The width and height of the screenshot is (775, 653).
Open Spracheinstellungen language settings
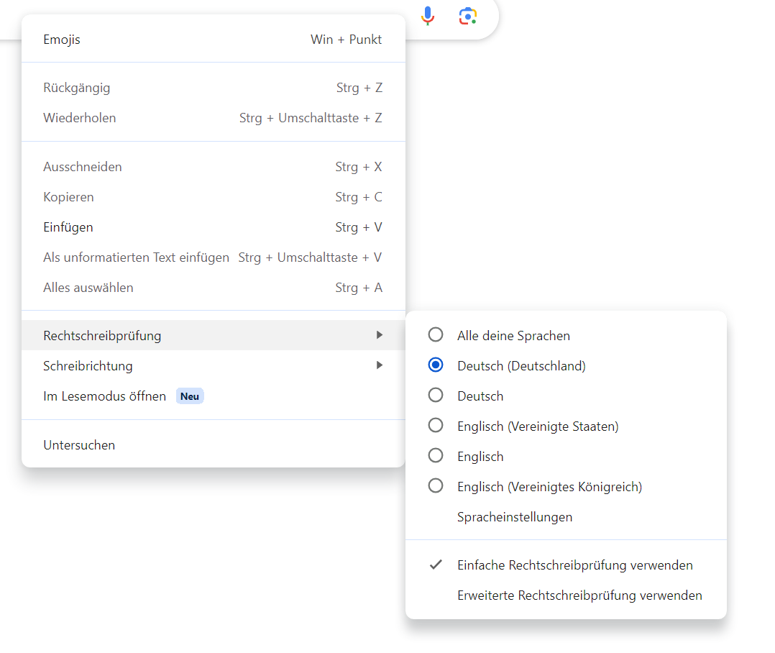(515, 517)
